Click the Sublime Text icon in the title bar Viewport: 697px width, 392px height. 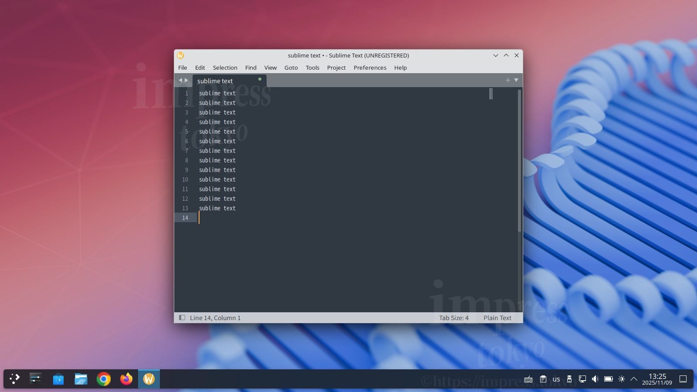point(180,55)
